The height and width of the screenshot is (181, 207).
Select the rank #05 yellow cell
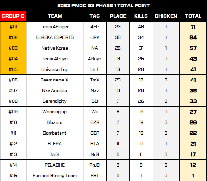click(x=13, y=69)
